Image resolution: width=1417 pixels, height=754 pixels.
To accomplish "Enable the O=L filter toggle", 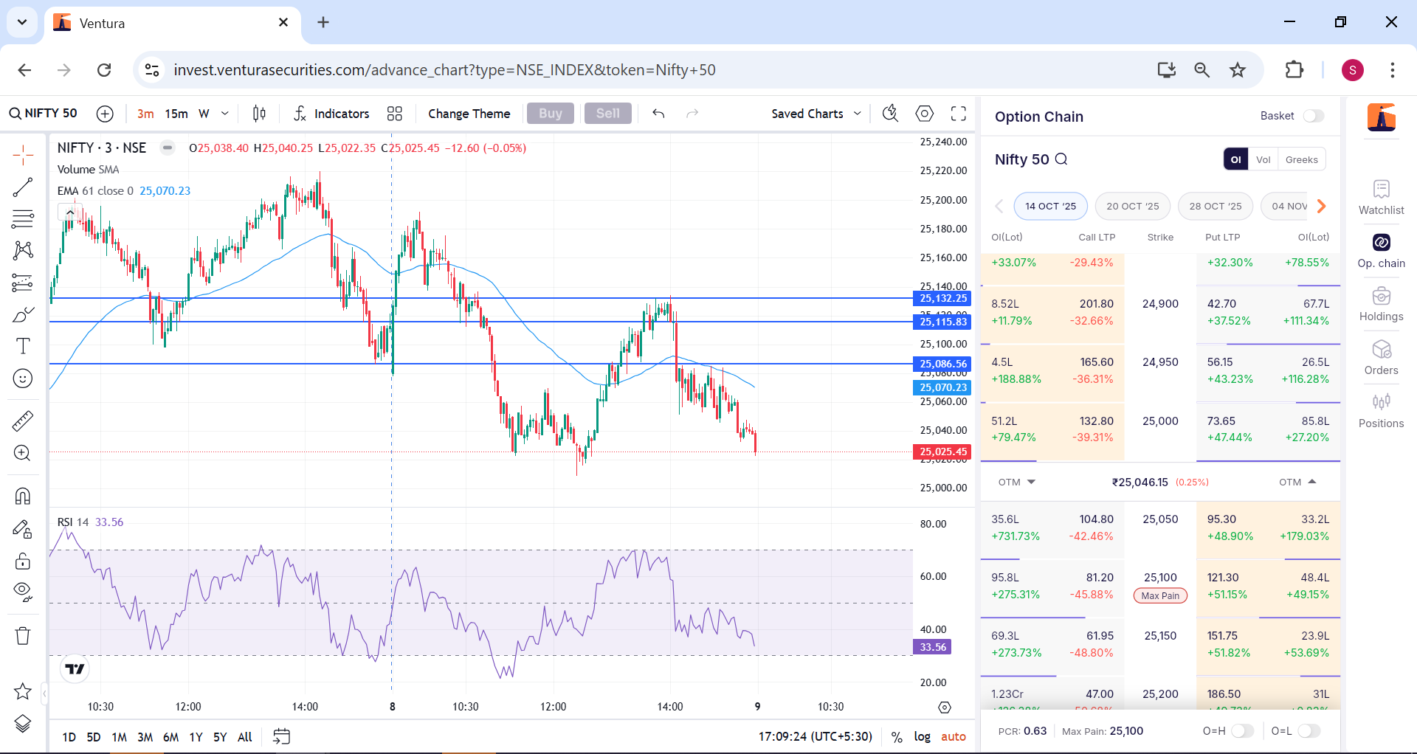I will 1309,731.
